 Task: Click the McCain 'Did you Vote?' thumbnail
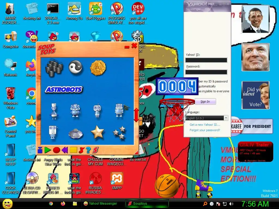tap(256, 57)
